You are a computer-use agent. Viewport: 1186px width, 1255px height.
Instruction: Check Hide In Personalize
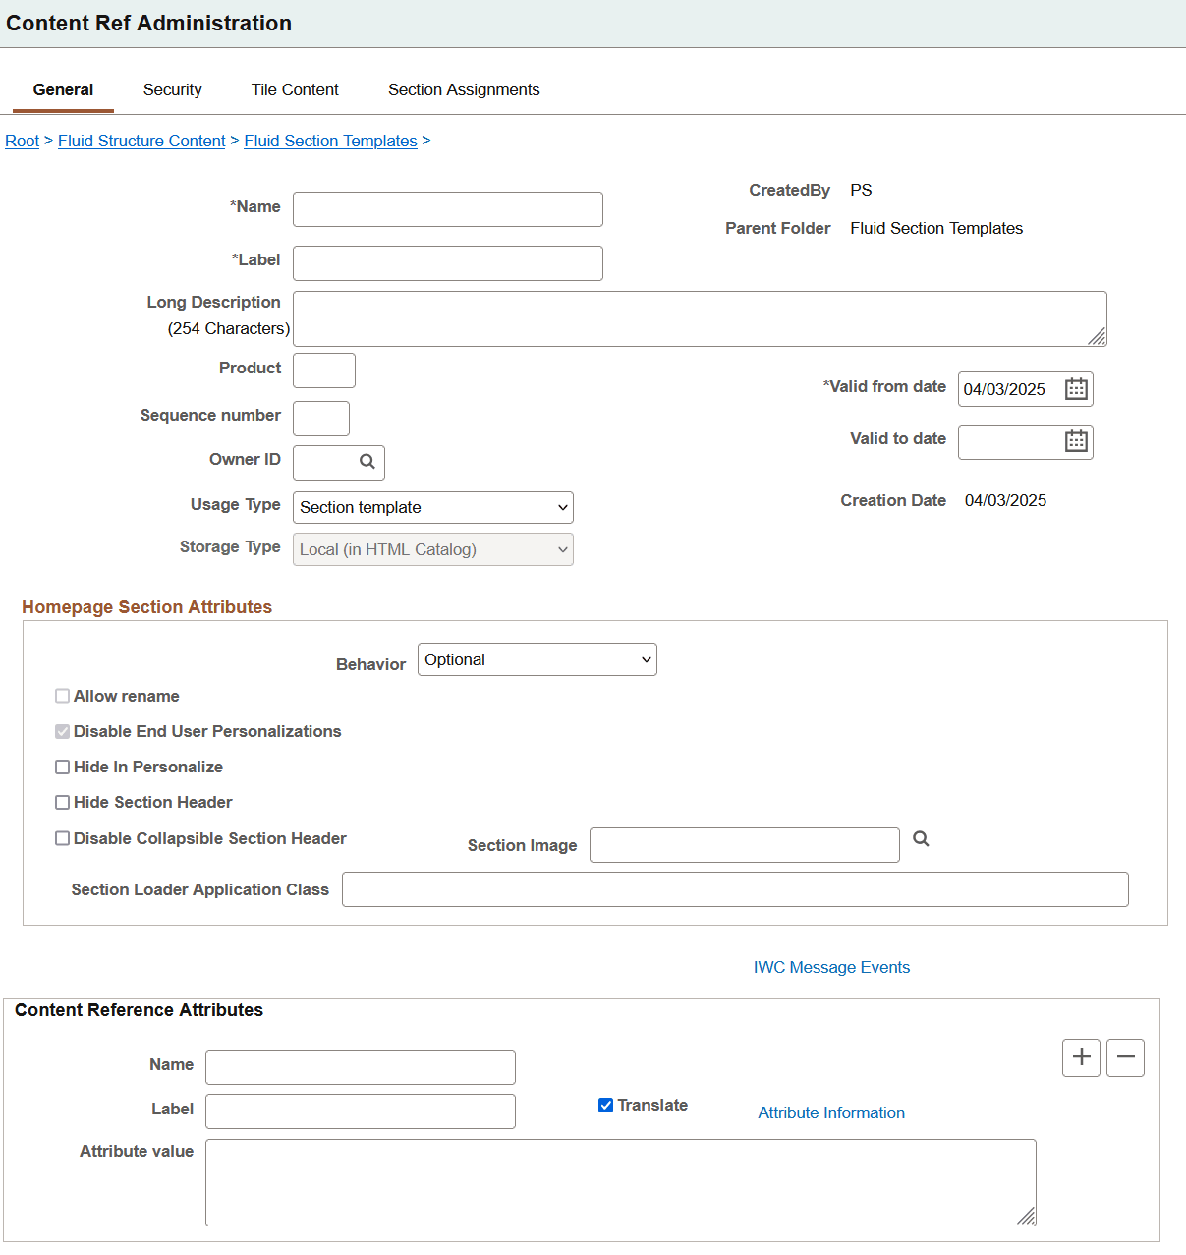62,767
